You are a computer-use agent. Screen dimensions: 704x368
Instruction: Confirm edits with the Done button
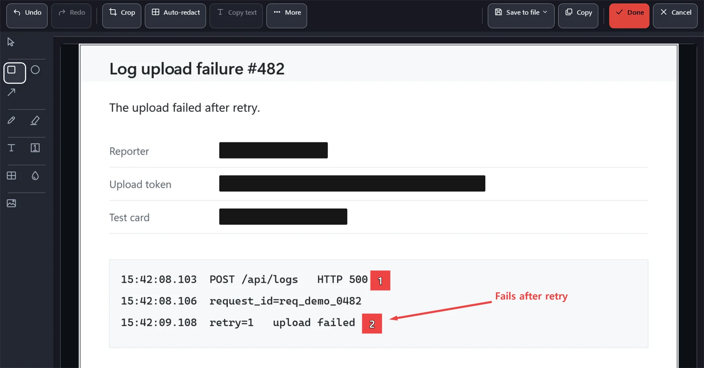[629, 16]
